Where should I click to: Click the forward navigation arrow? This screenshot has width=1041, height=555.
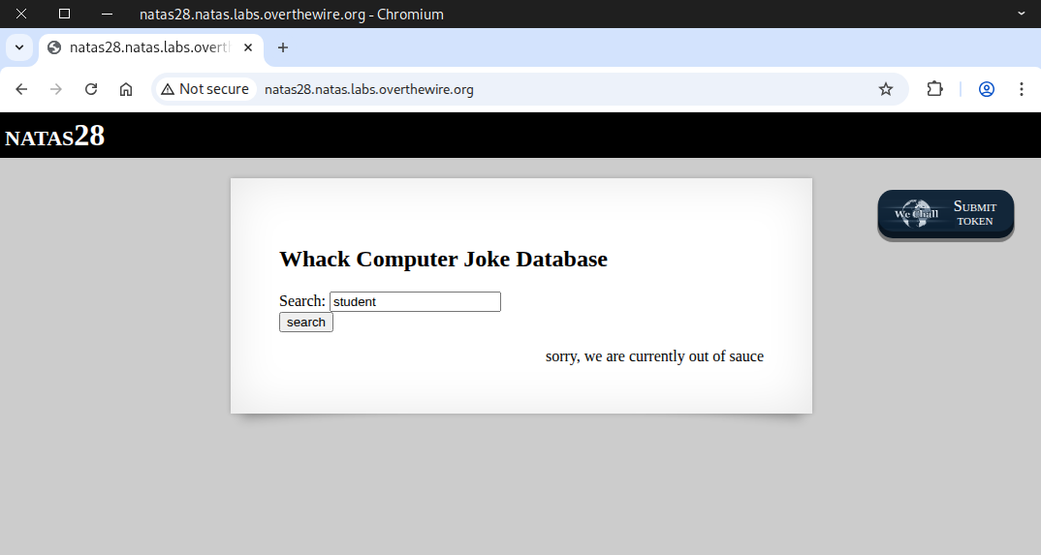point(56,89)
